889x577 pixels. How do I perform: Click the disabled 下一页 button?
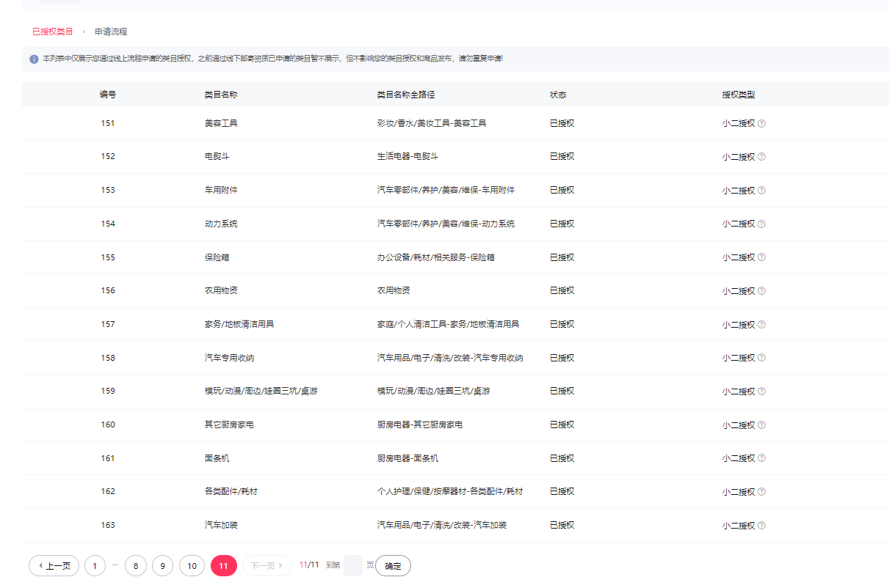(266, 565)
